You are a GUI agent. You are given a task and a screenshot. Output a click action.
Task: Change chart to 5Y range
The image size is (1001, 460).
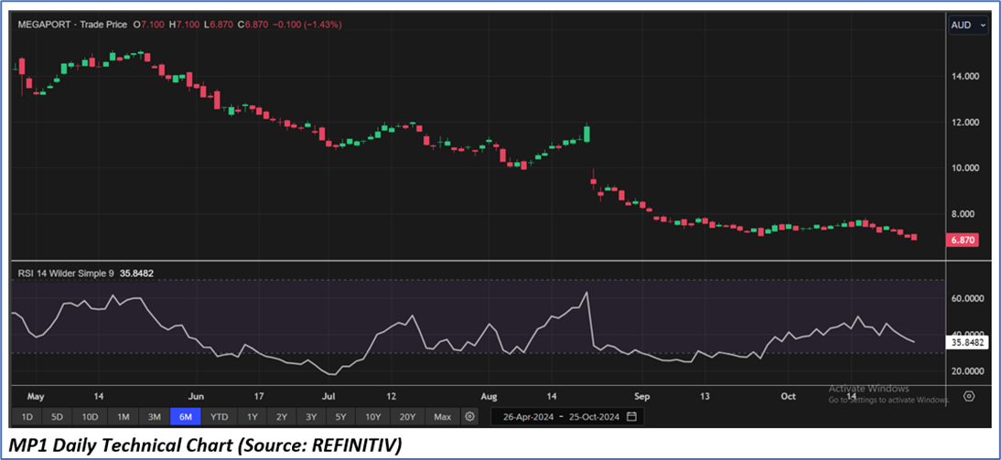[x=340, y=416]
